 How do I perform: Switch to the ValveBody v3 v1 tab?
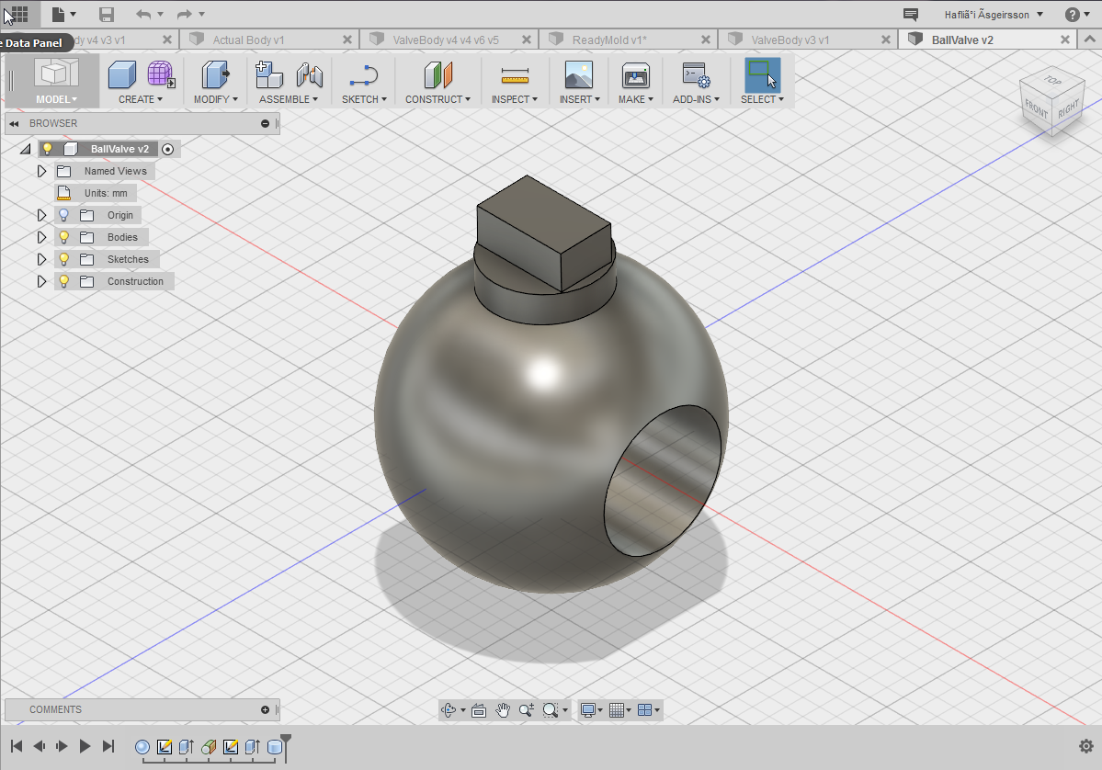coord(790,40)
